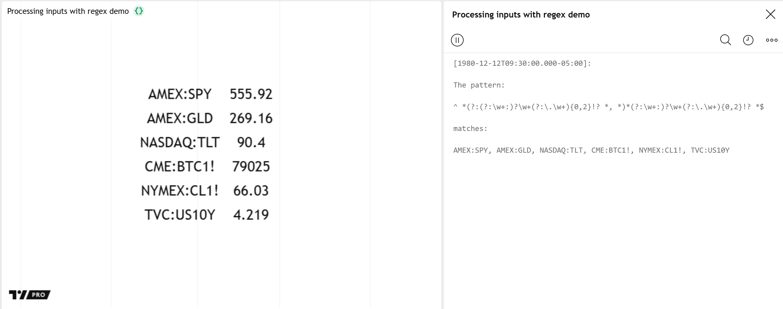Viewport: 783px width, 309px height.
Task: Click the NASDAQ:TLT table cell
Action: tap(180, 142)
